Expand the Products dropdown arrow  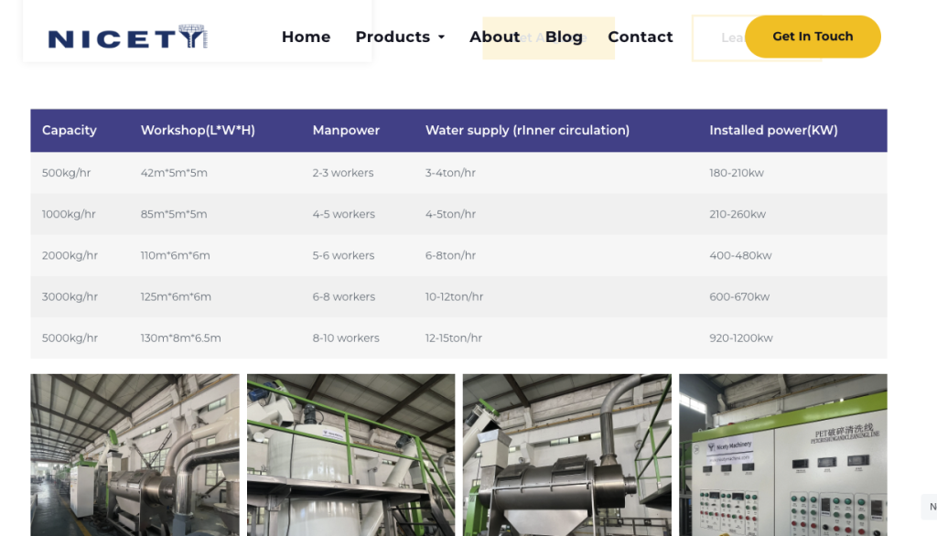(441, 38)
